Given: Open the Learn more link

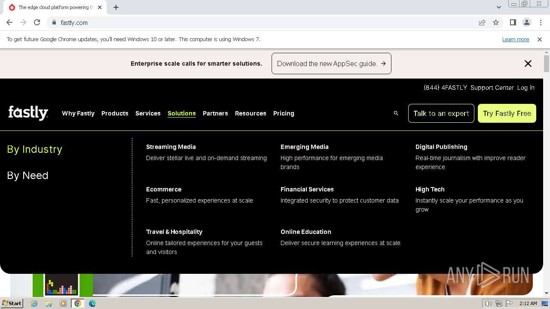Looking at the screenshot, I should pyautogui.click(x=516, y=39).
